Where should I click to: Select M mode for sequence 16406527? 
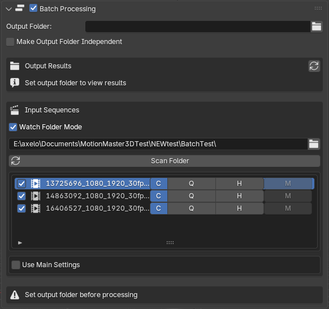point(288,208)
